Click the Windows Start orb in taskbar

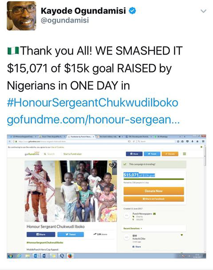[x=10, y=256]
